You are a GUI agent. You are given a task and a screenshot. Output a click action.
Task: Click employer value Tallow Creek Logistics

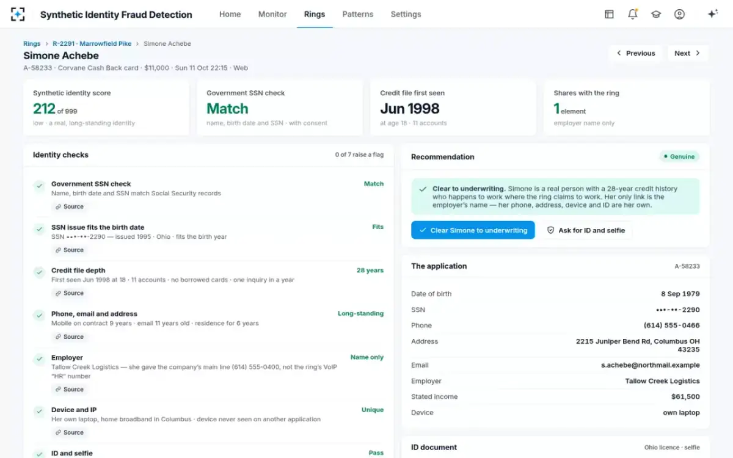click(x=662, y=381)
